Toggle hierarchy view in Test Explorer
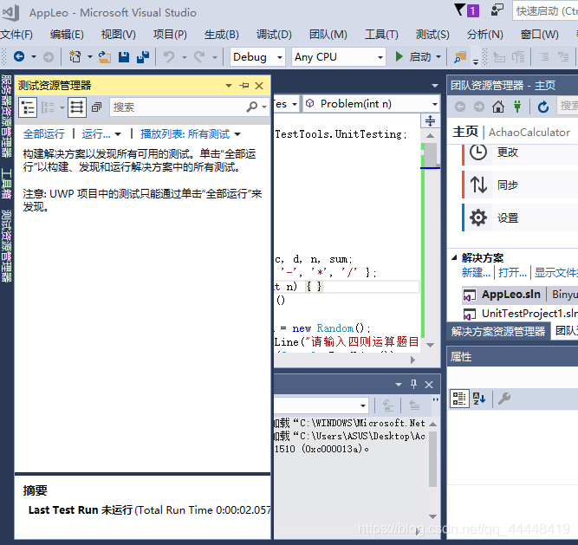 point(28,107)
